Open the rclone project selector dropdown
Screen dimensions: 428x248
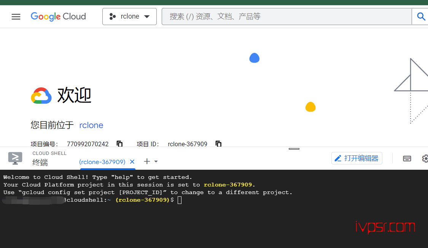click(x=129, y=17)
